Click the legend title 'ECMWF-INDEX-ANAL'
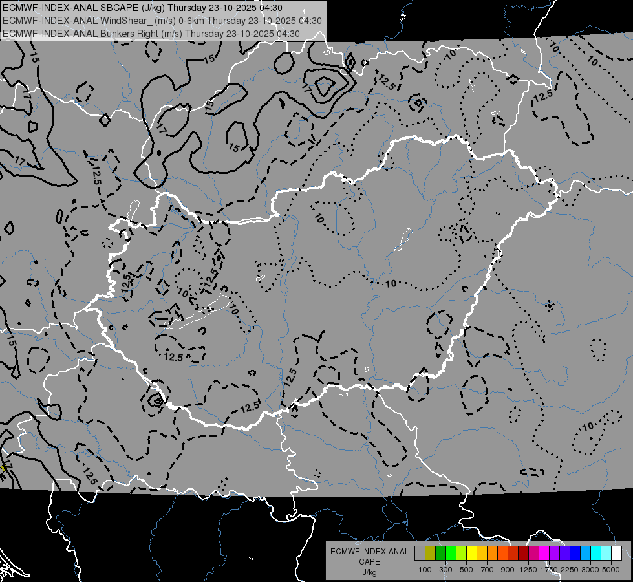Image resolution: width=633 pixels, height=582 pixels. [x=369, y=552]
